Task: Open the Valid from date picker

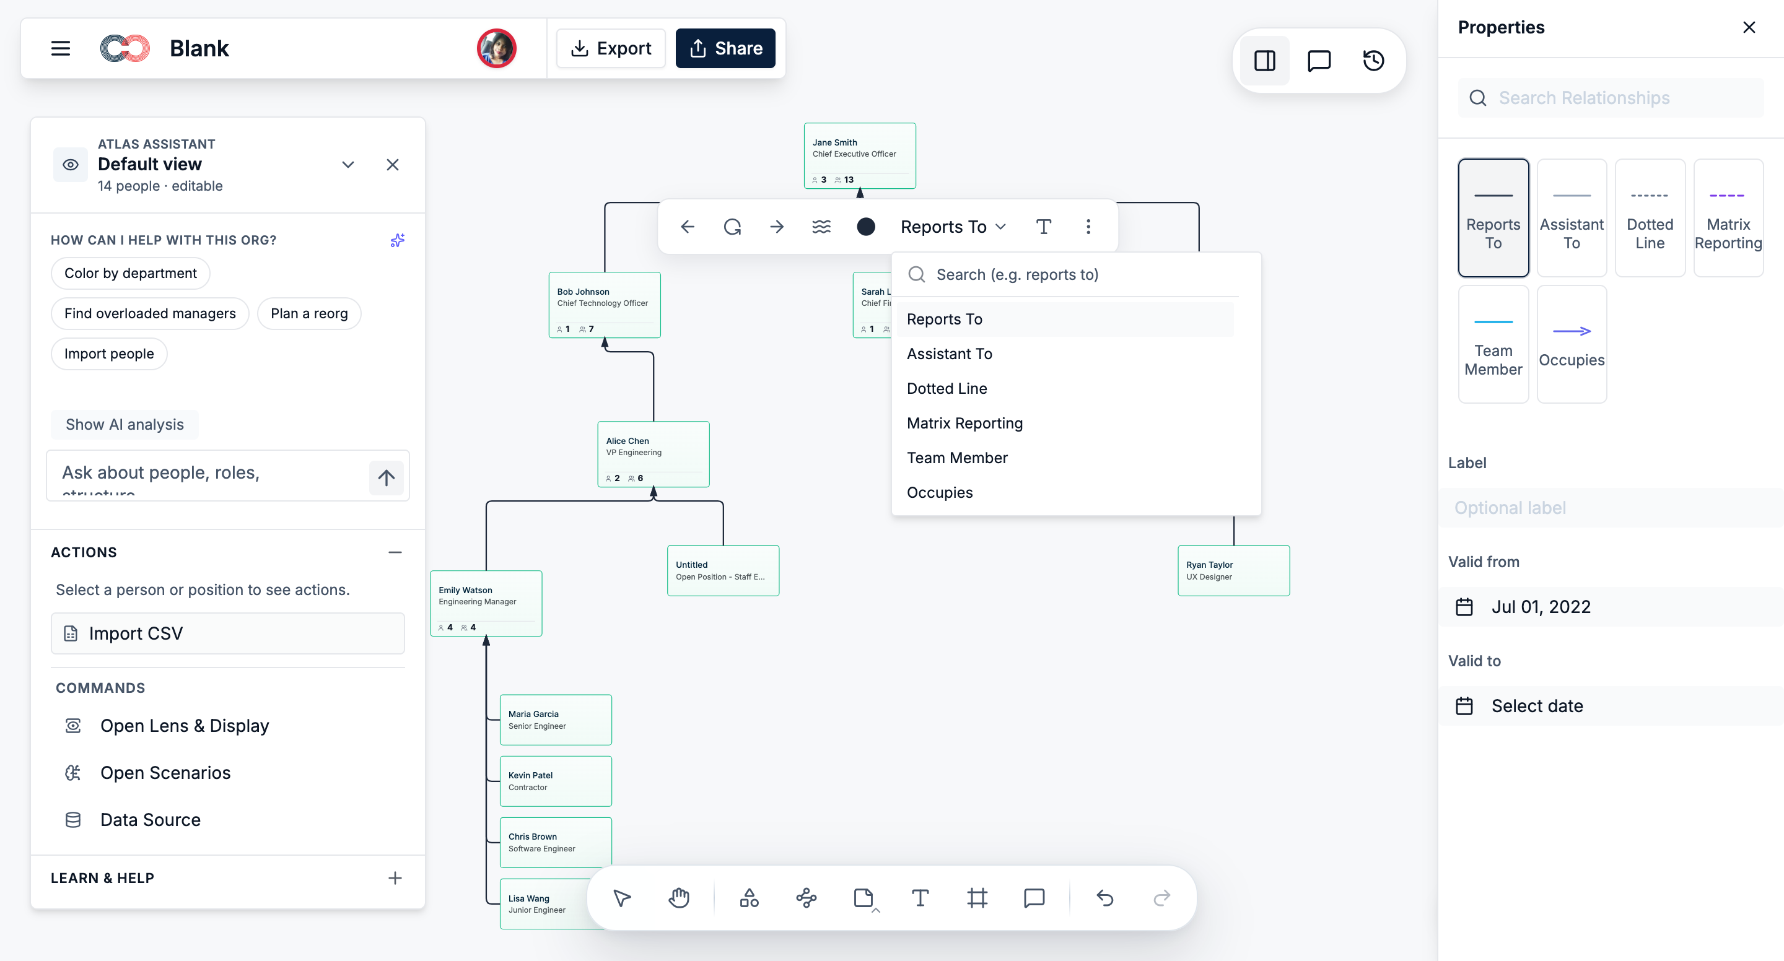Action: pyautogui.click(x=1611, y=607)
